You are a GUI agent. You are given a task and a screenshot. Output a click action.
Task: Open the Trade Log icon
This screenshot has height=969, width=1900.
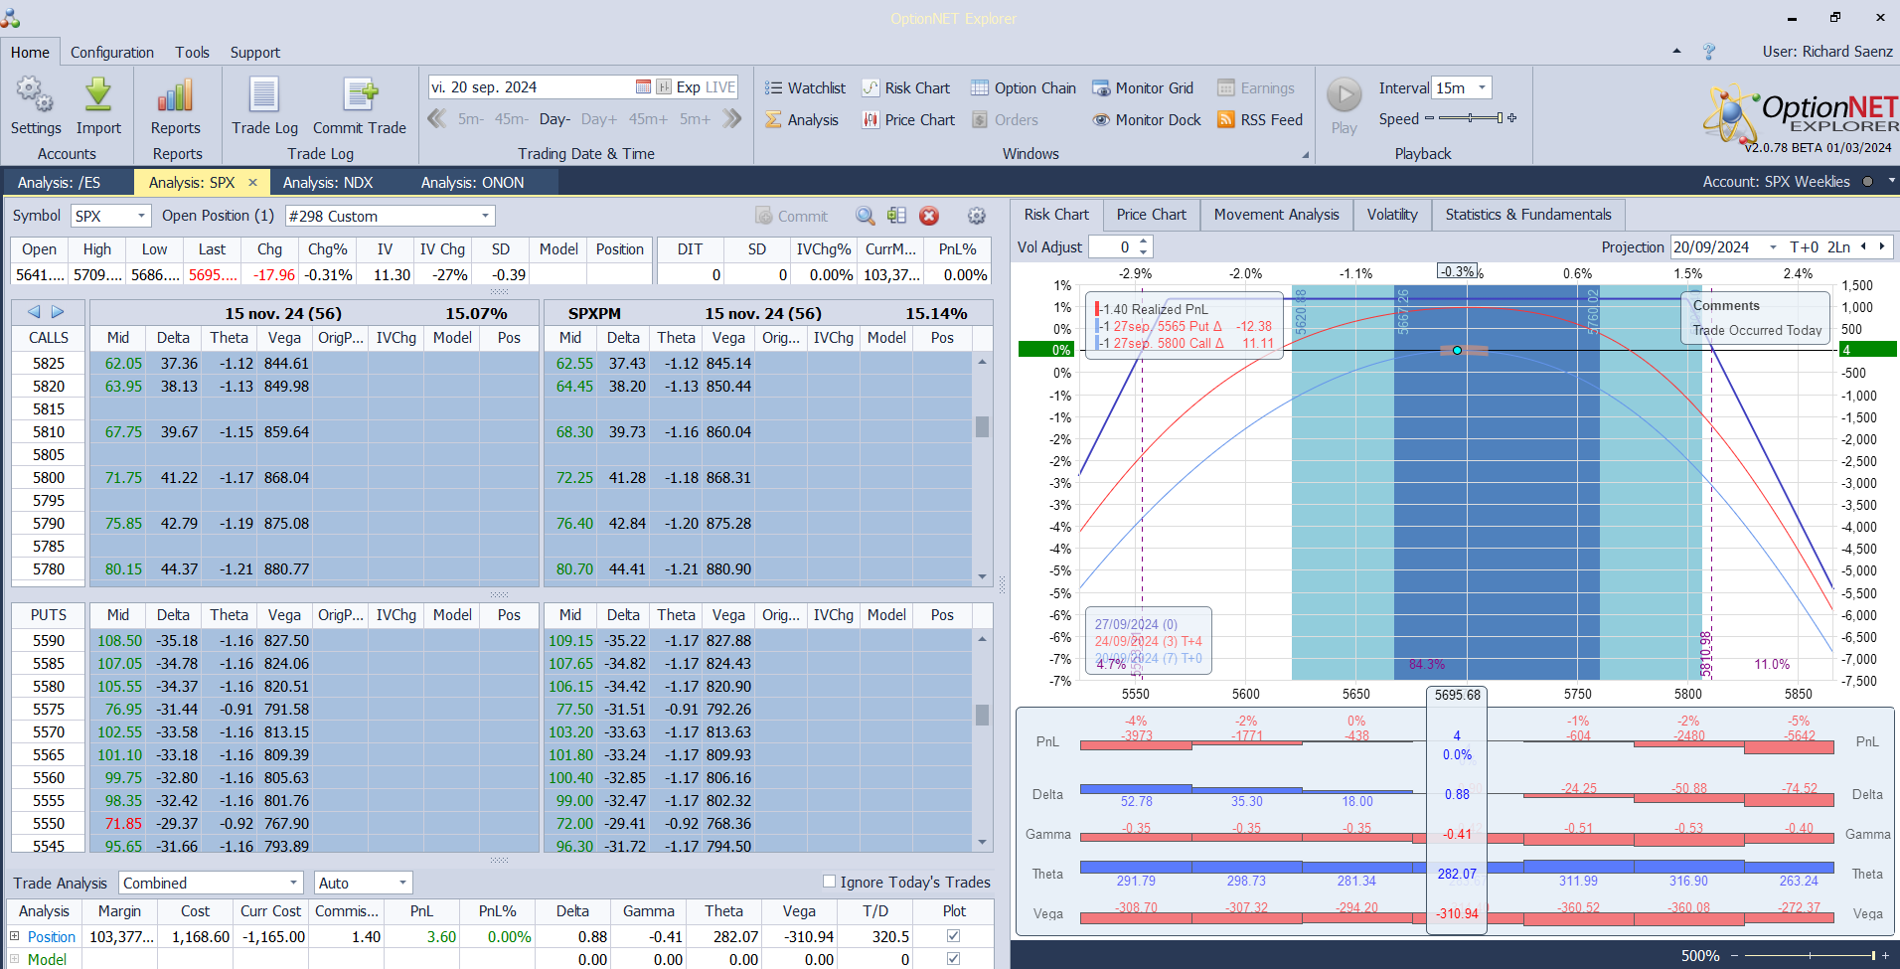point(264,95)
